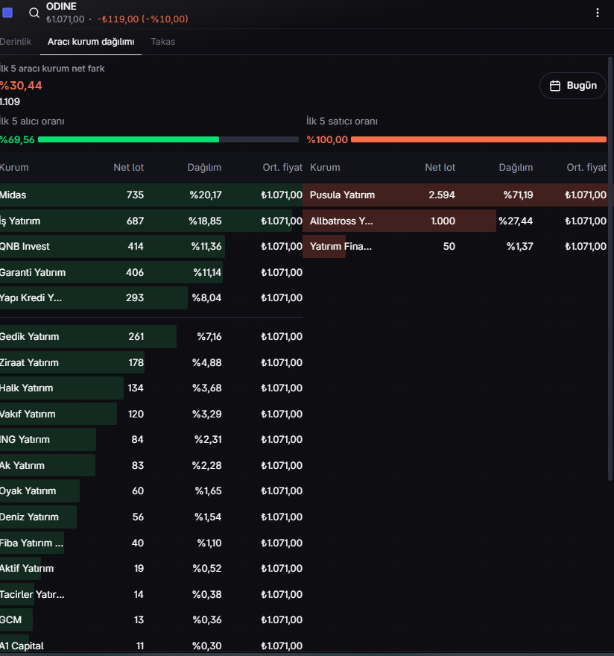The height and width of the screenshot is (656, 614).
Task: Select the Yatırım Fina... seller row
Action: [x=455, y=247]
